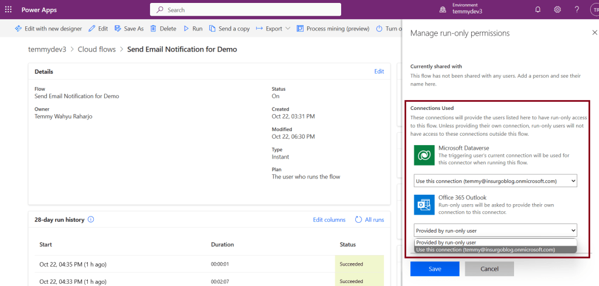Click the Power Apps title
Screen dimensions: 599x286
tap(39, 10)
